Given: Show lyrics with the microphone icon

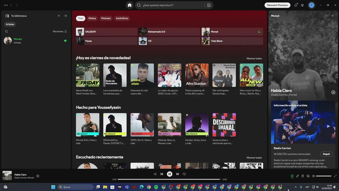Looking at the screenshot, I should 297,176.
